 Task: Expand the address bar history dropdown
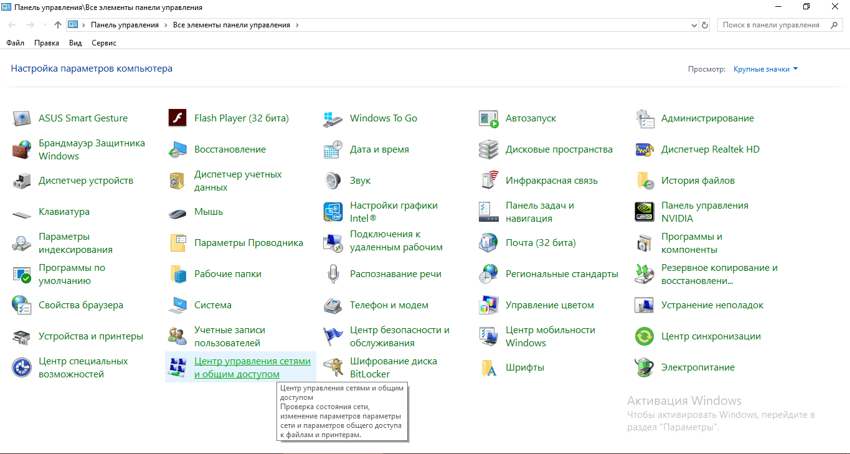(x=695, y=25)
